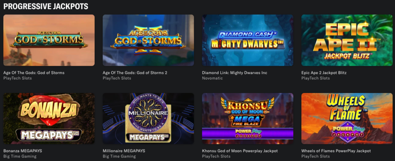Click 'Age Of The Gods: God of Storms' title

click(x=34, y=73)
